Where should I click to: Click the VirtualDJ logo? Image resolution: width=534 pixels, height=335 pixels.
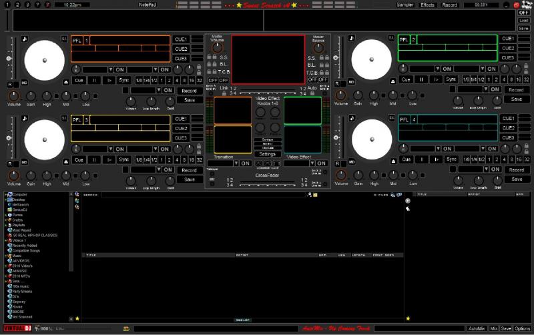tap(17, 328)
